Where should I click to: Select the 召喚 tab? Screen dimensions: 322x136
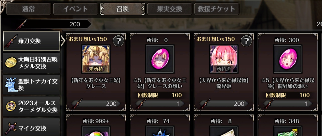(122, 9)
